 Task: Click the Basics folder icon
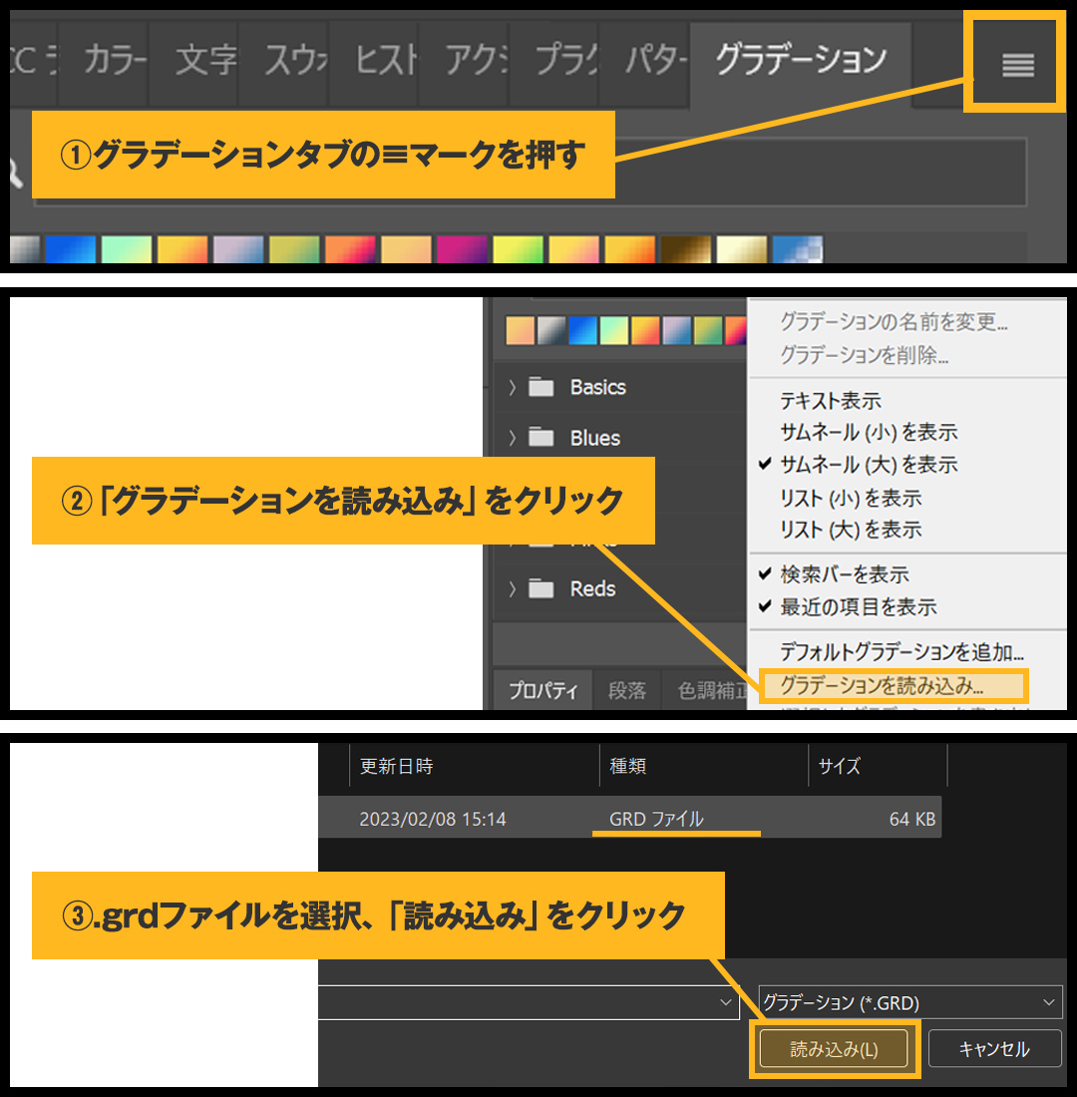541,387
